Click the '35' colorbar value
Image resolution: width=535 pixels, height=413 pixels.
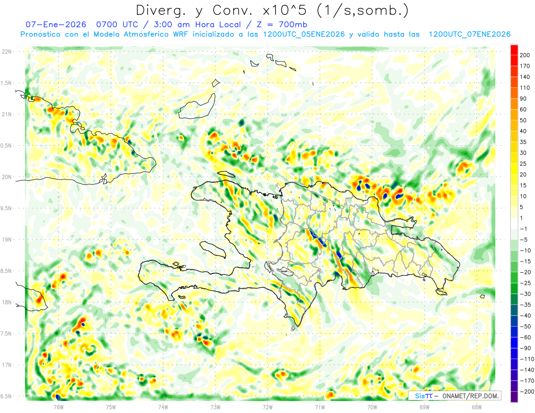click(x=523, y=142)
